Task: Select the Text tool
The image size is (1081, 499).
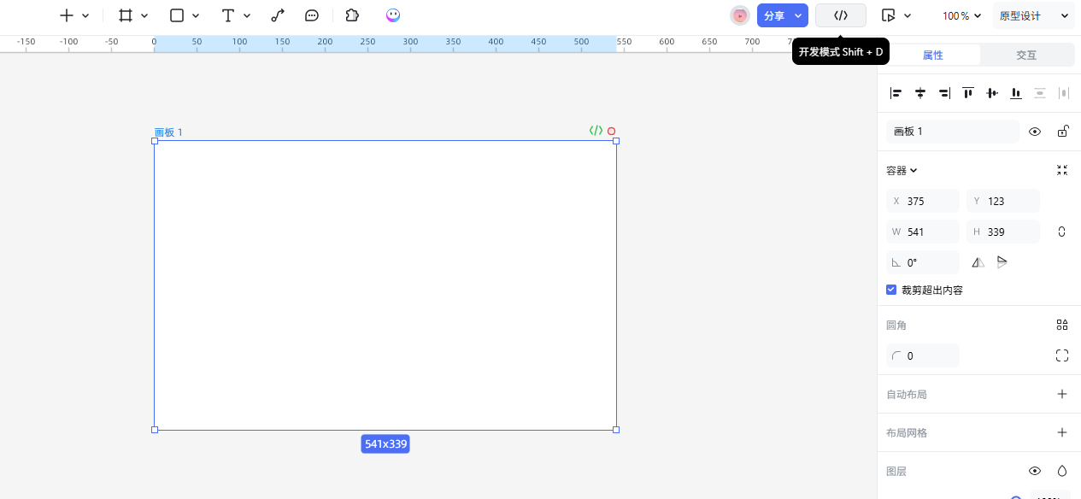Action: tap(227, 15)
